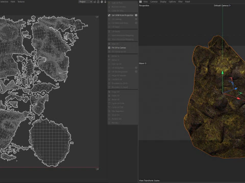Click the Fit UV to Canvas icon
This screenshot has width=245, height=183.
pos(109,48)
